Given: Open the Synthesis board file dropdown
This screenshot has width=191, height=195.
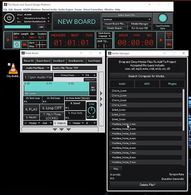Looking at the screenshot, I should coord(127,19).
